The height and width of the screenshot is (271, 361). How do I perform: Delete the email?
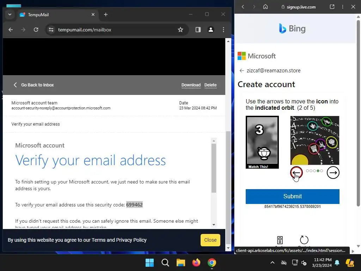210,85
